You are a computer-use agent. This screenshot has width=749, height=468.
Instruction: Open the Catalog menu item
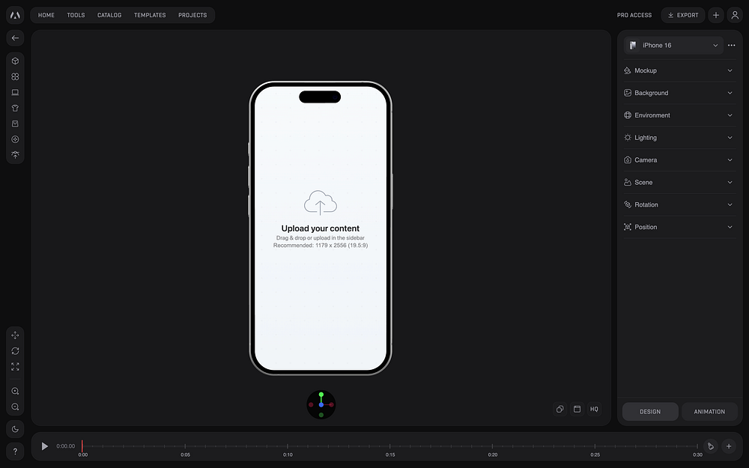109,15
